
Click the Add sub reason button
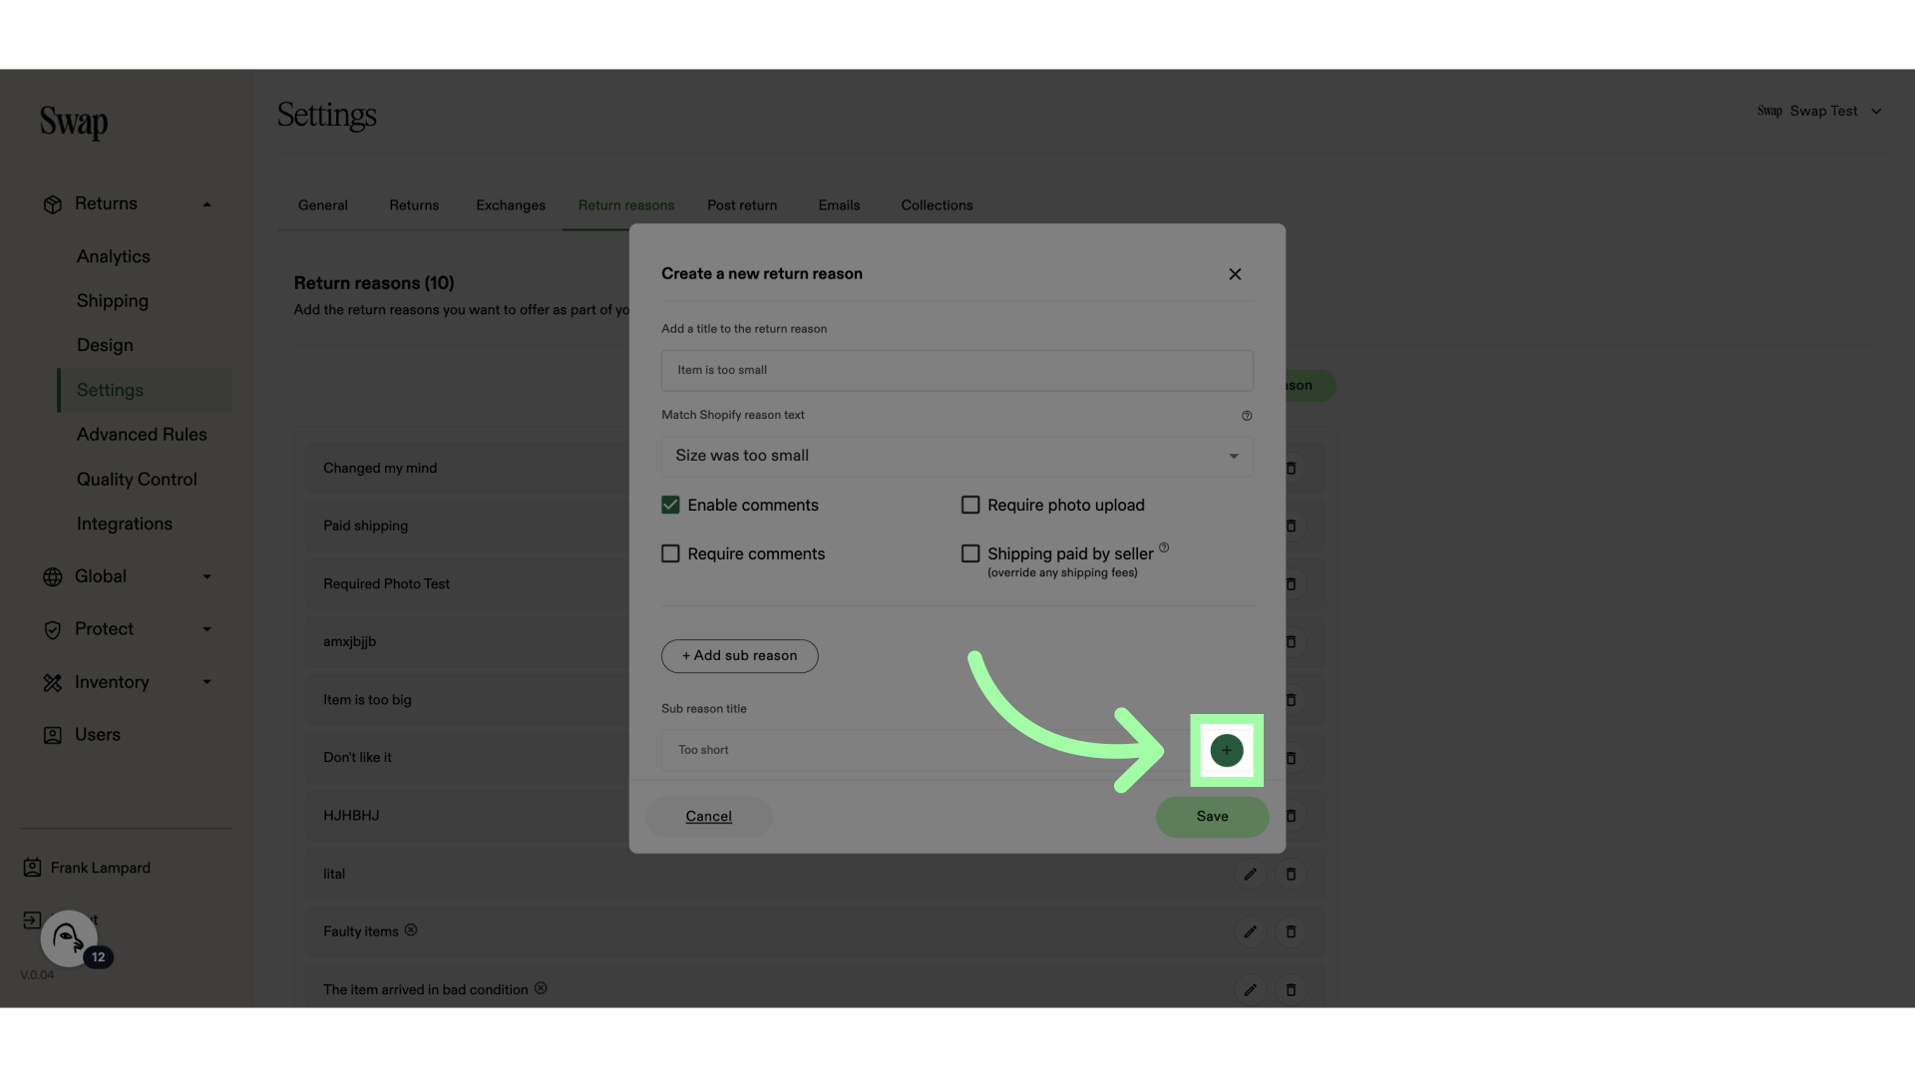tap(739, 656)
